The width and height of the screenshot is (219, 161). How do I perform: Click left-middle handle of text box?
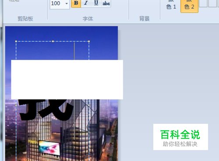click(x=16, y=105)
